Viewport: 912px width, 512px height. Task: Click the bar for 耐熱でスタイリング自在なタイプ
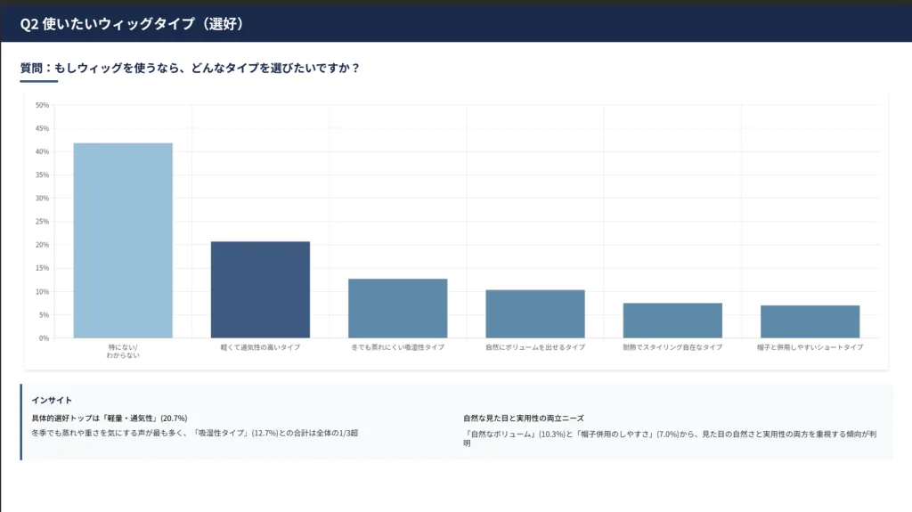pyautogui.click(x=672, y=320)
